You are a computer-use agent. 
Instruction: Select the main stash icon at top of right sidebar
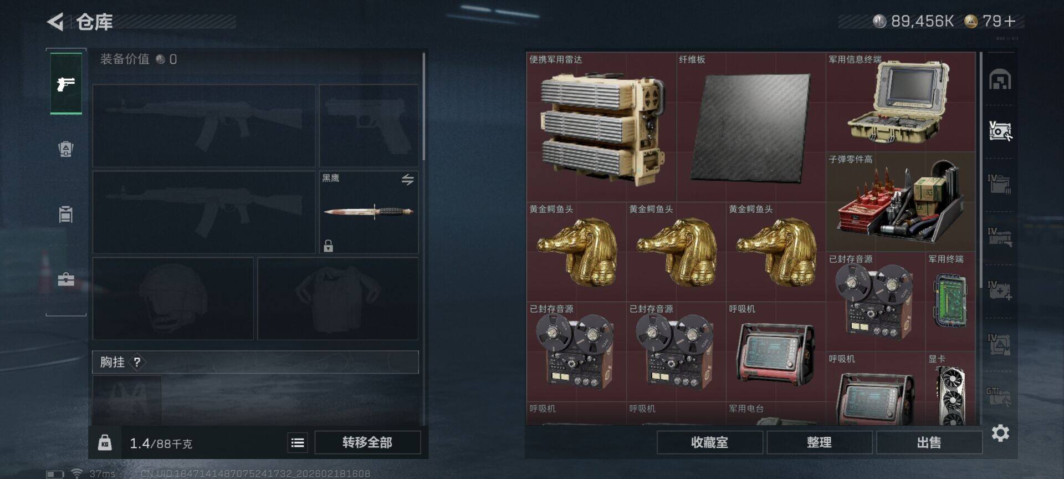tap(1000, 80)
